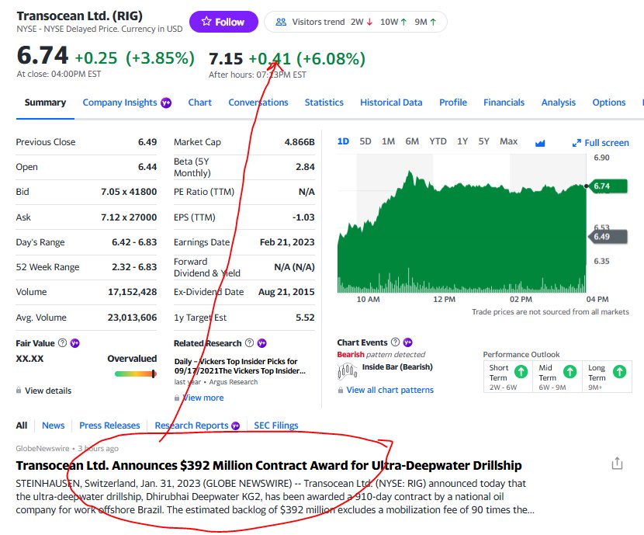The image size is (644, 535).
Task: Click premium badge next to Fair Value
Action: [x=74, y=343]
